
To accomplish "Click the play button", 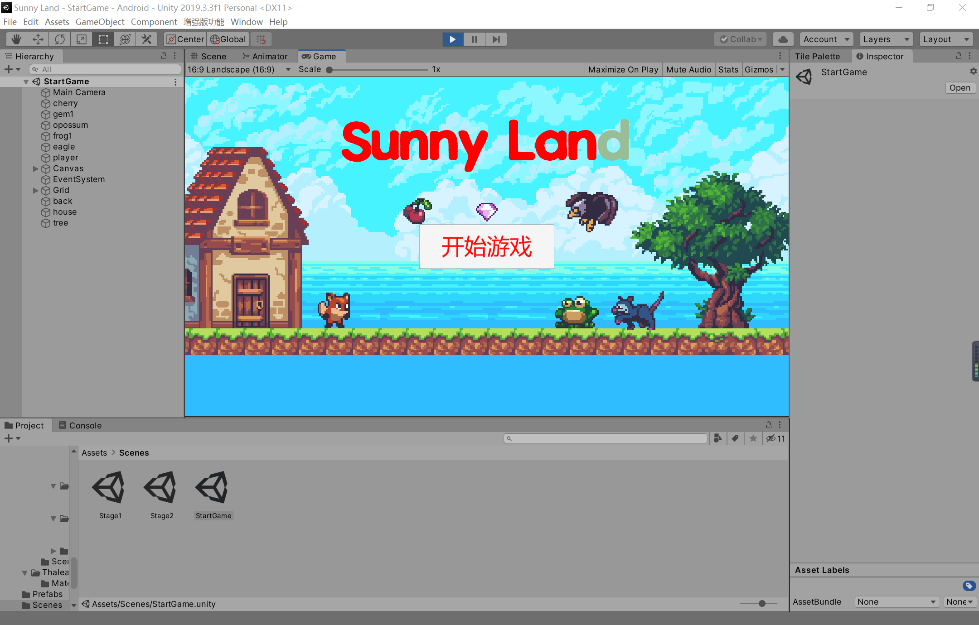I will [x=453, y=39].
